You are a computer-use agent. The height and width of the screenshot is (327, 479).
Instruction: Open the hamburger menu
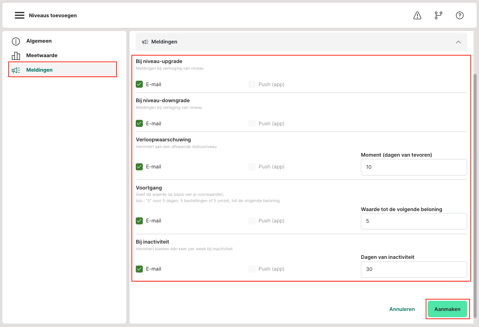[x=20, y=15]
